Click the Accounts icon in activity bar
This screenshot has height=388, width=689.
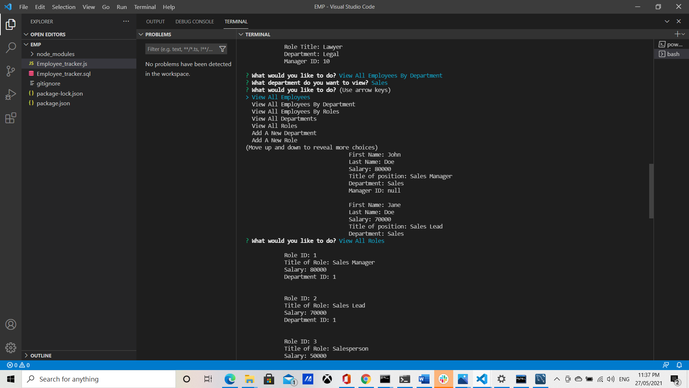[11, 324]
